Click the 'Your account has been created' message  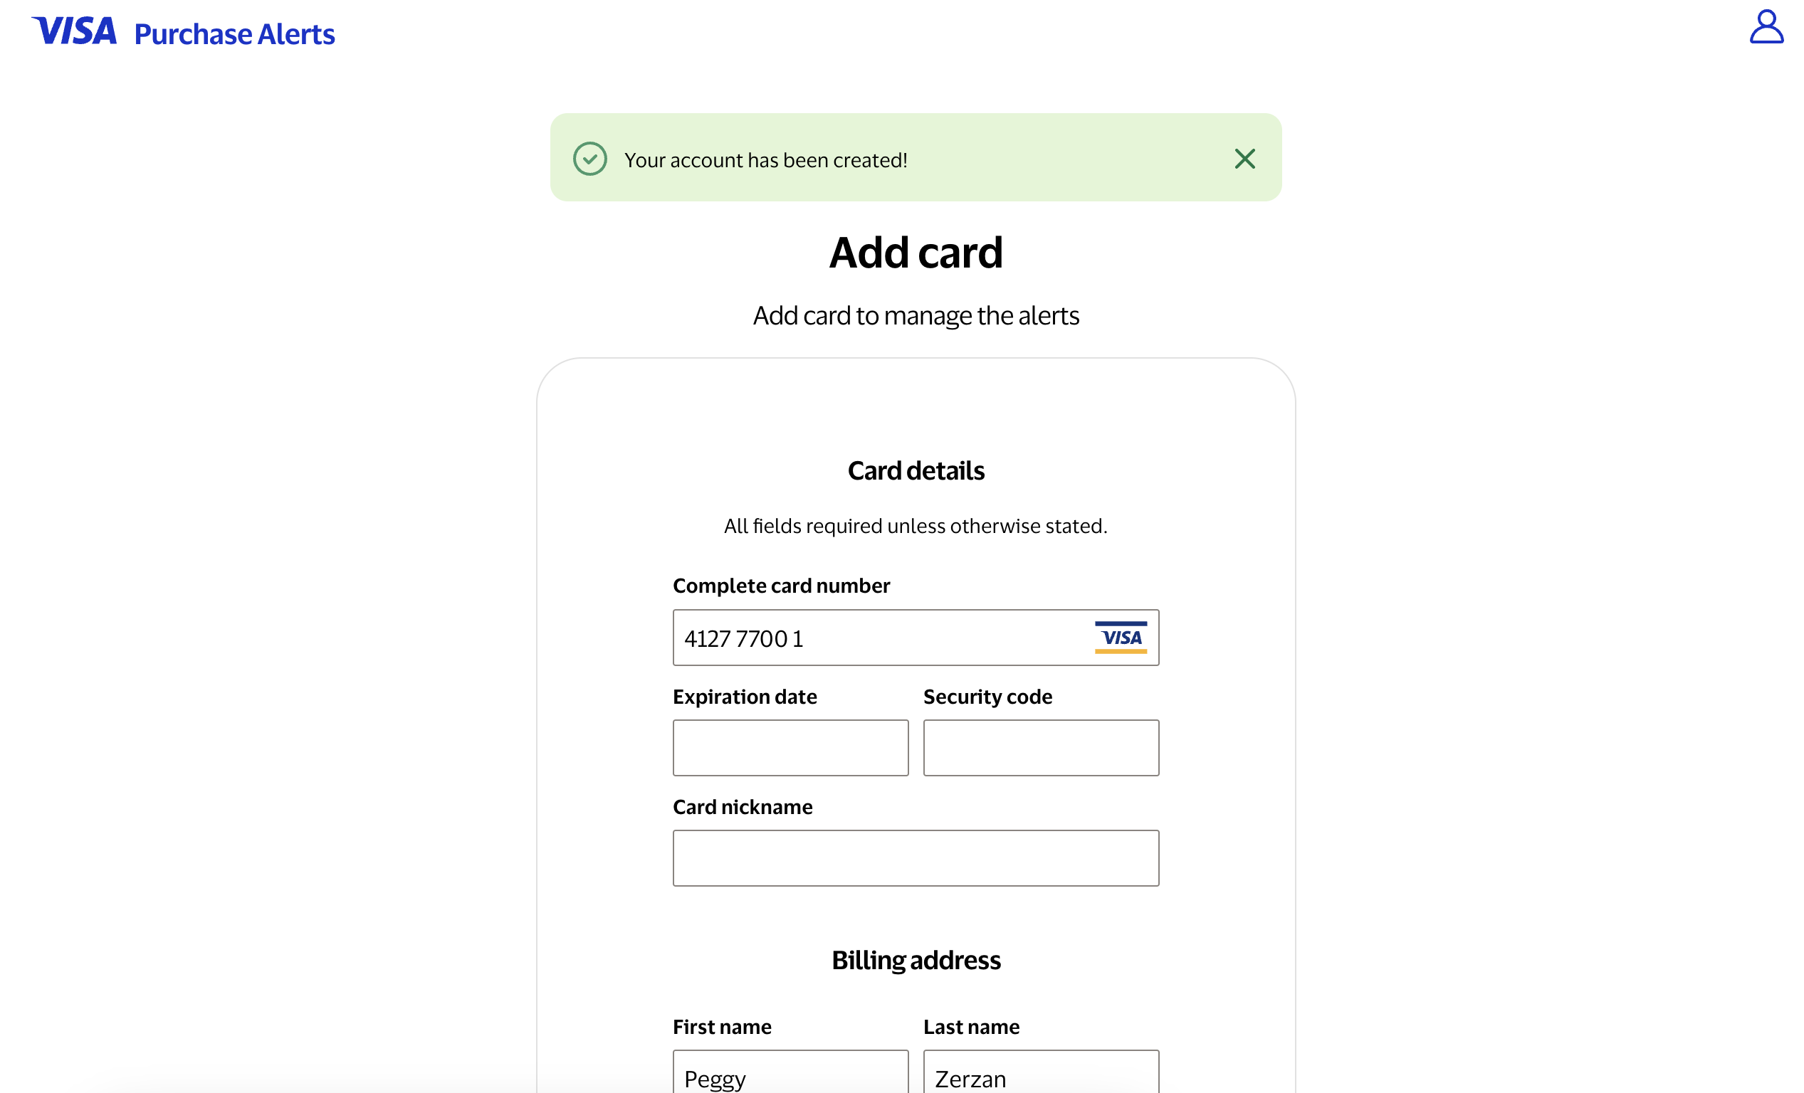(x=765, y=160)
